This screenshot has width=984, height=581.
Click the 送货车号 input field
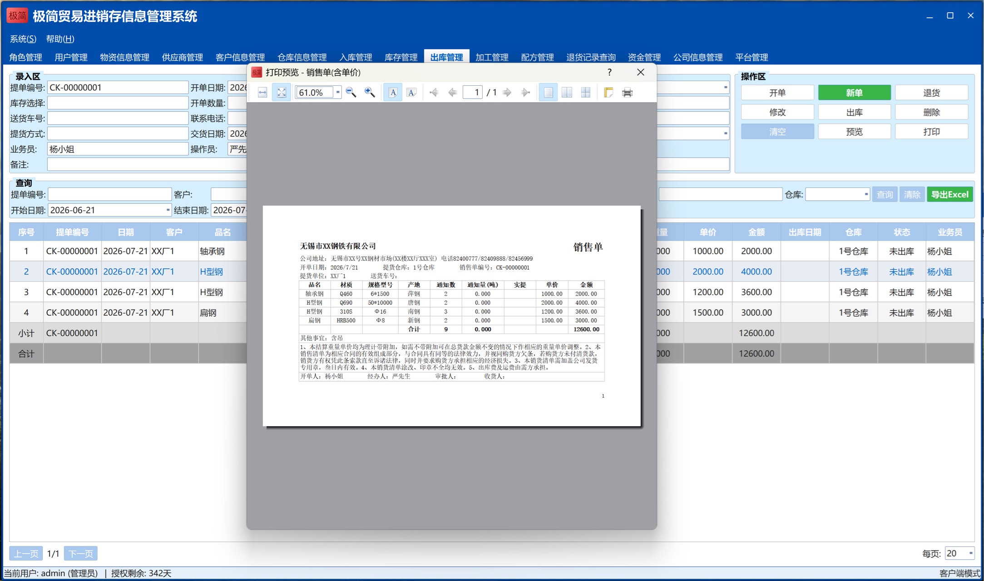point(118,118)
